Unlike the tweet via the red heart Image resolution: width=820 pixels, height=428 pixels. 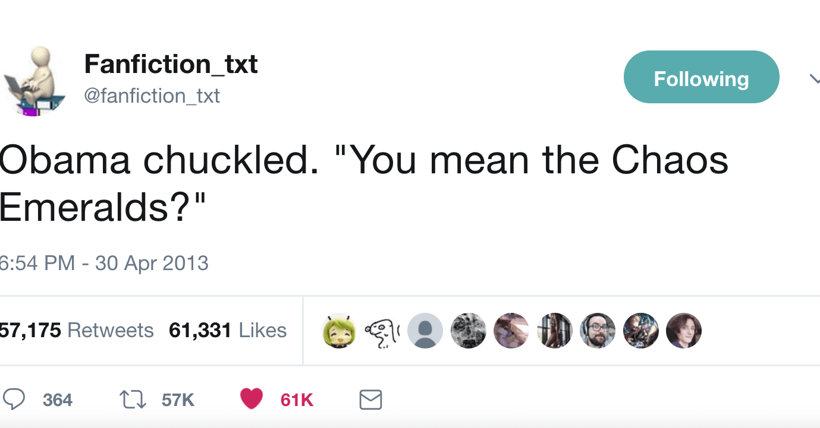pyautogui.click(x=252, y=400)
